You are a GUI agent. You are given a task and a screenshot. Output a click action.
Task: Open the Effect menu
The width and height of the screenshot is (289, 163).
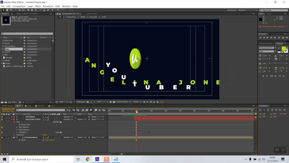coord(38,6)
